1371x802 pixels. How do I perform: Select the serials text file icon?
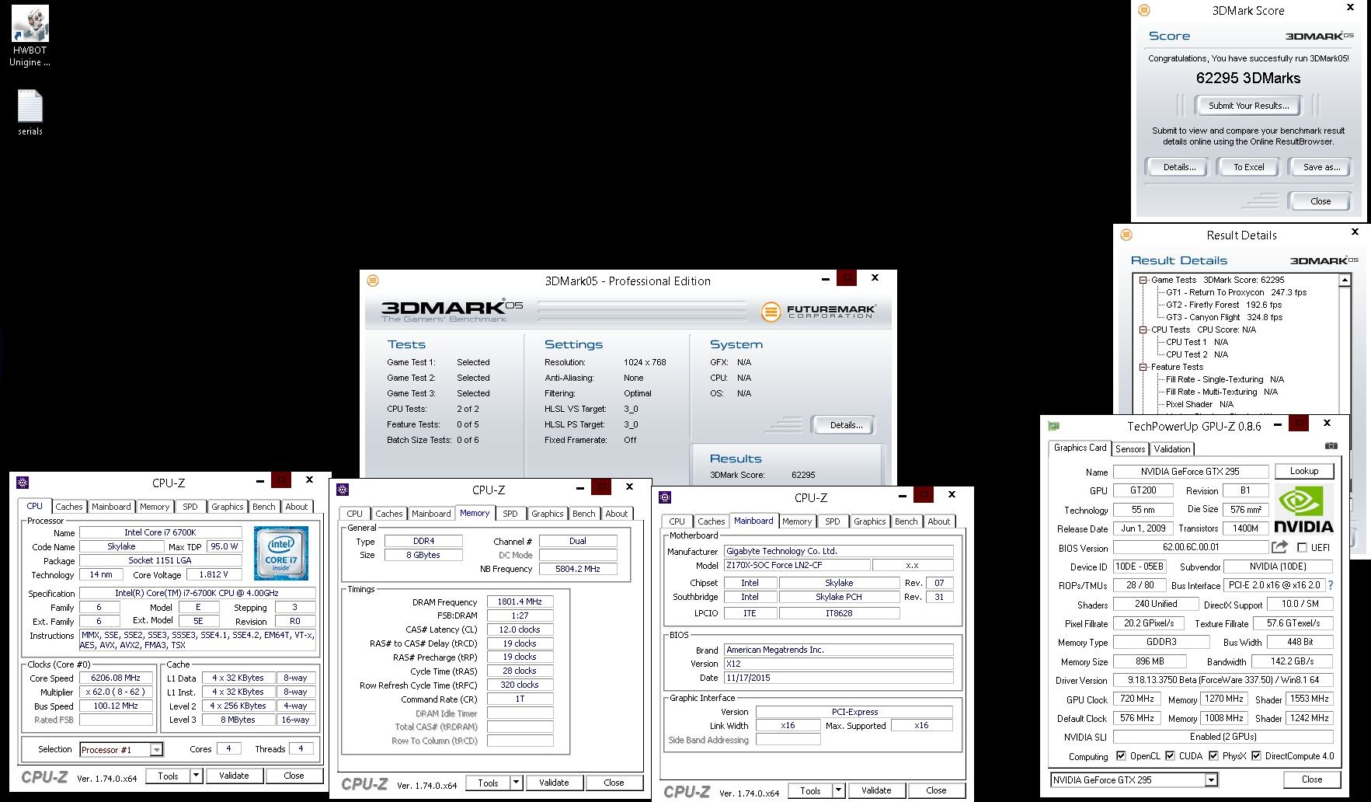click(30, 113)
